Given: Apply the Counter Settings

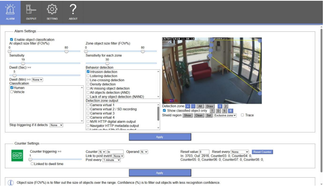Looking at the screenshot, I should pos(160,173).
